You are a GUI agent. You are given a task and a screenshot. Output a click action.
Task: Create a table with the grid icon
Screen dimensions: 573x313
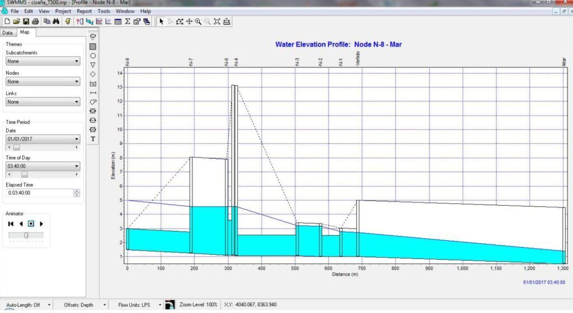click(118, 22)
